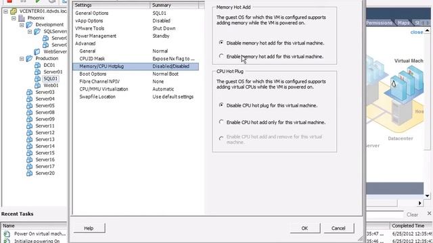This screenshot has height=243, width=433.
Task: Click the WebServers folder icon
Action: click(x=37, y=51)
